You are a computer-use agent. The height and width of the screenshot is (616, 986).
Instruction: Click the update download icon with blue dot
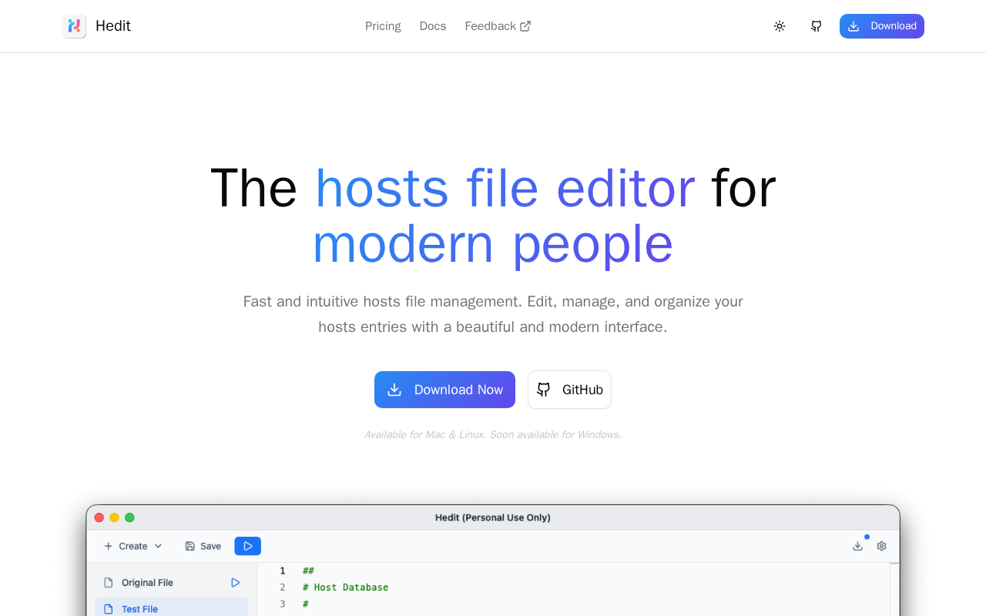click(x=858, y=546)
